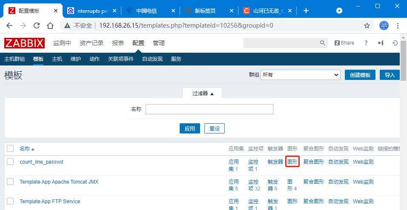Image resolution: width=407 pixels, height=210 pixels.
Task: Click the 创建模板 button
Action: [x=360, y=75]
